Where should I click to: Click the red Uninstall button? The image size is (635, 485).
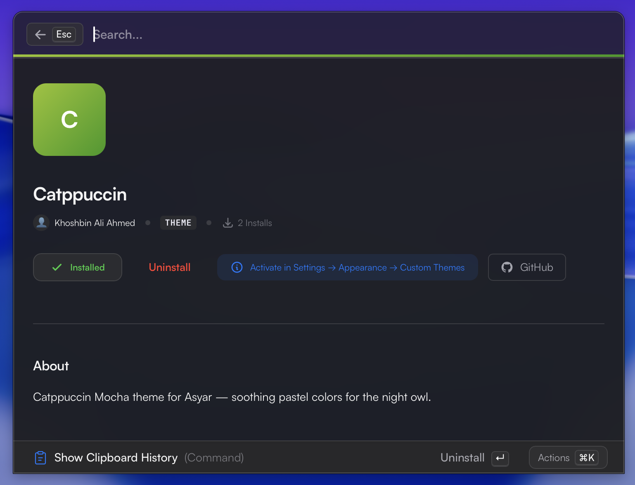point(170,267)
